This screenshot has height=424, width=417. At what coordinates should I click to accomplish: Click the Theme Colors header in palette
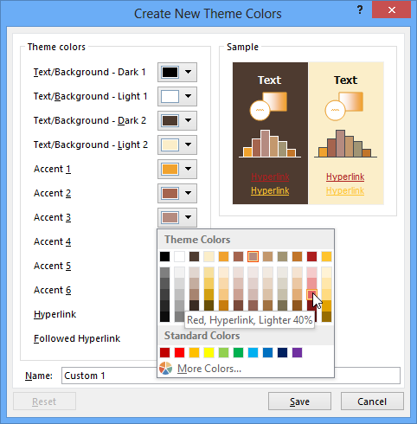tap(197, 240)
